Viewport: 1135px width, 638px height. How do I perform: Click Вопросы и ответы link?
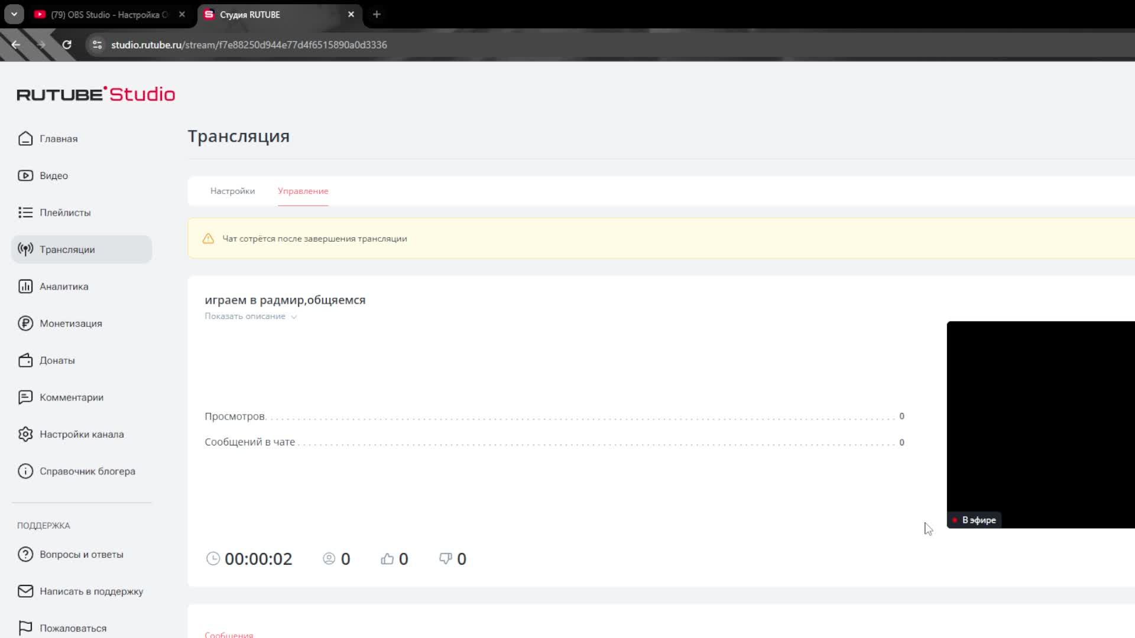[x=81, y=554]
